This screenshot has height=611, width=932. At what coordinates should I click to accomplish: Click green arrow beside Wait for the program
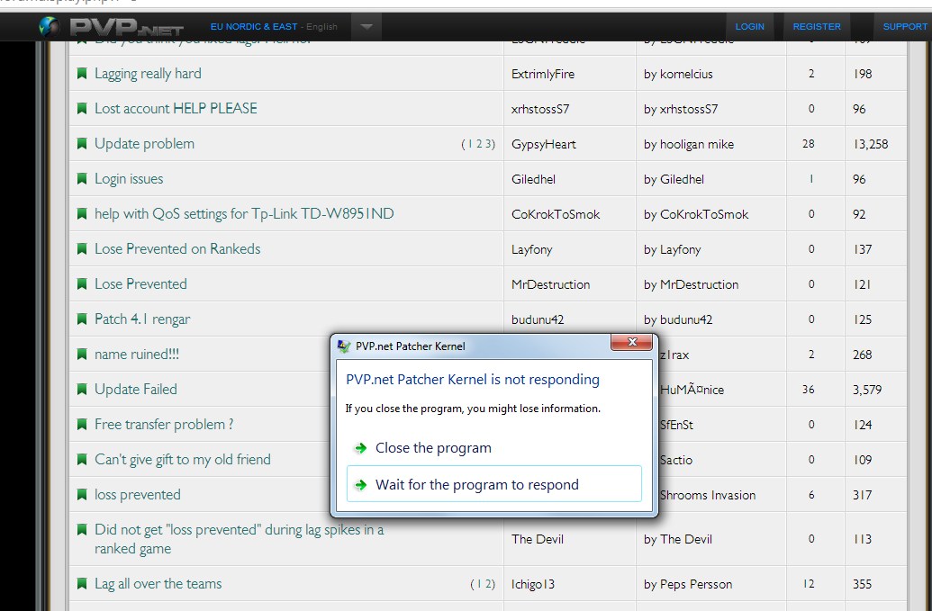click(x=360, y=485)
